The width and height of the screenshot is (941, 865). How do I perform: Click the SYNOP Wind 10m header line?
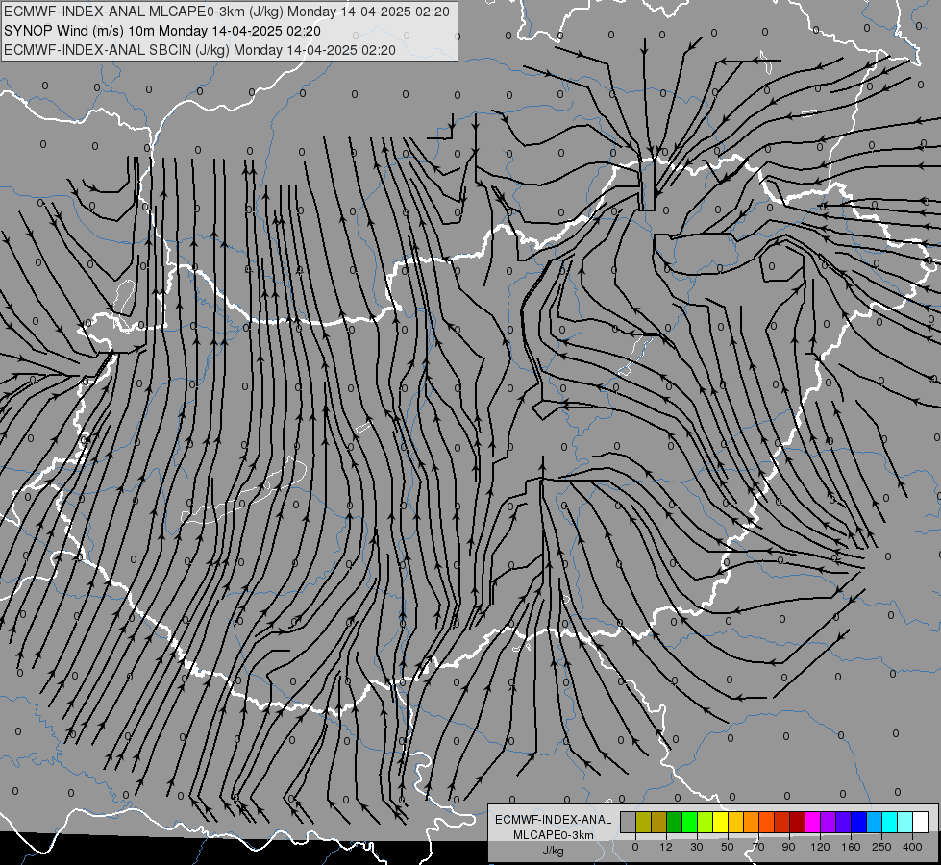[x=162, y=31]
